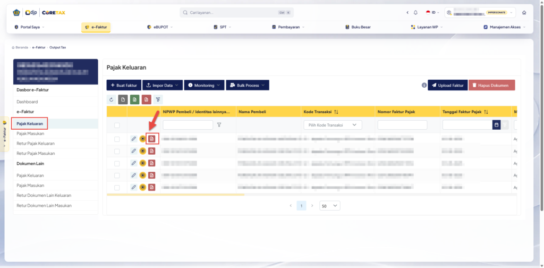Export table using red PDF toolbar icon

click(x=147, y=99)
